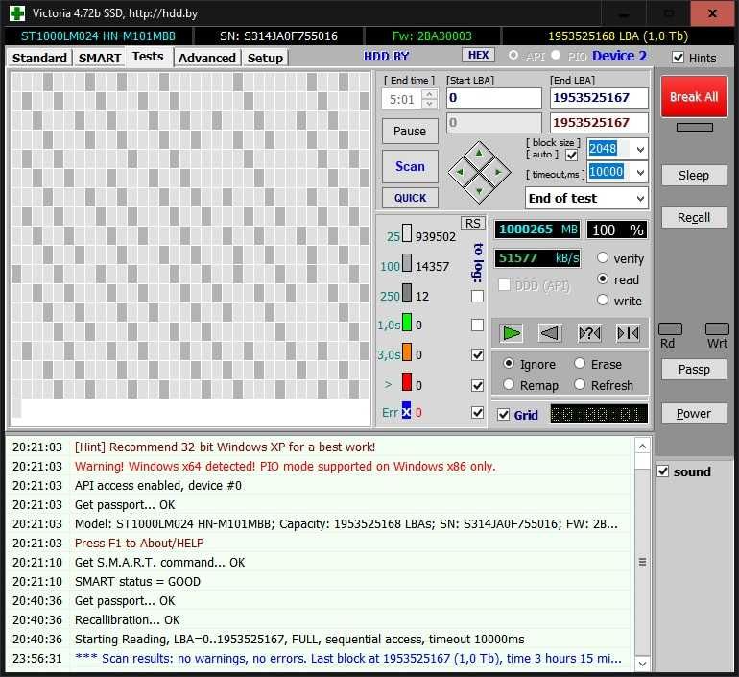This screenshot has width=739, height=677.
Task: Switch to the Setup tab
Action: [x=265, y=58]
